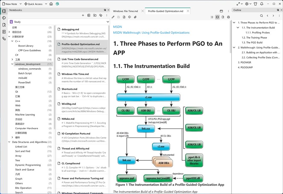The image size is (283, 194).
Task: Open notifications bell icon
Action: (262, 4)
